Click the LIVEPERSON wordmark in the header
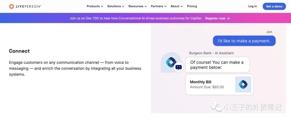 (29, 6)
